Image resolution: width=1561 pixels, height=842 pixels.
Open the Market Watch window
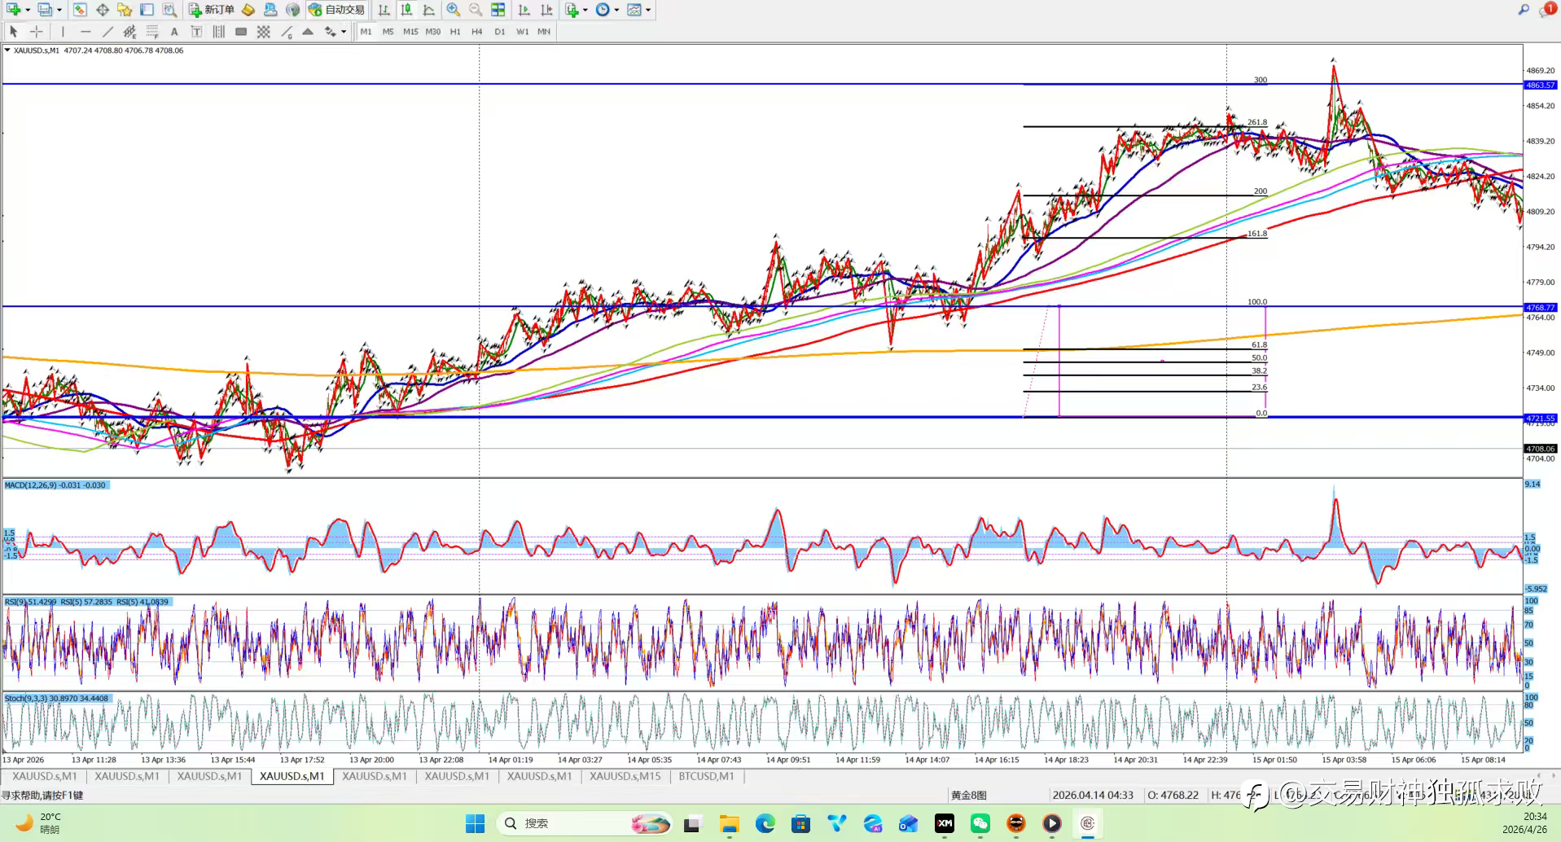80,10
